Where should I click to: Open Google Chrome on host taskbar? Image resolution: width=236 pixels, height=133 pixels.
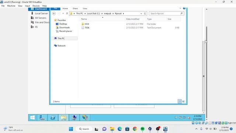(135, 129)
